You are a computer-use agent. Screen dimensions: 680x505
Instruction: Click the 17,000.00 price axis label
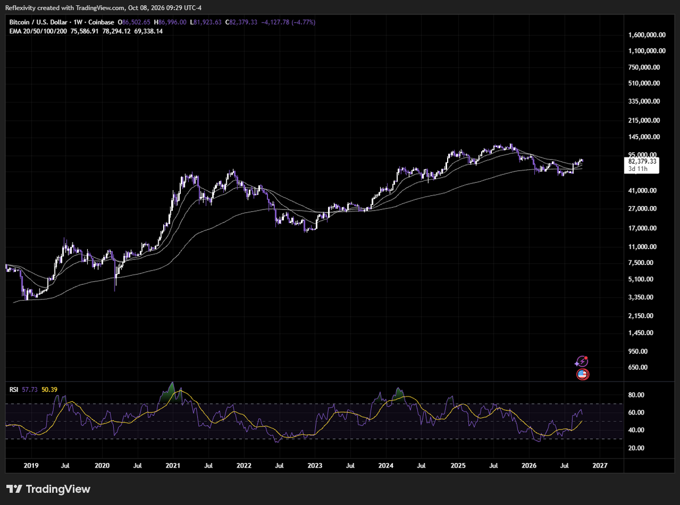[x=644, y=229]
